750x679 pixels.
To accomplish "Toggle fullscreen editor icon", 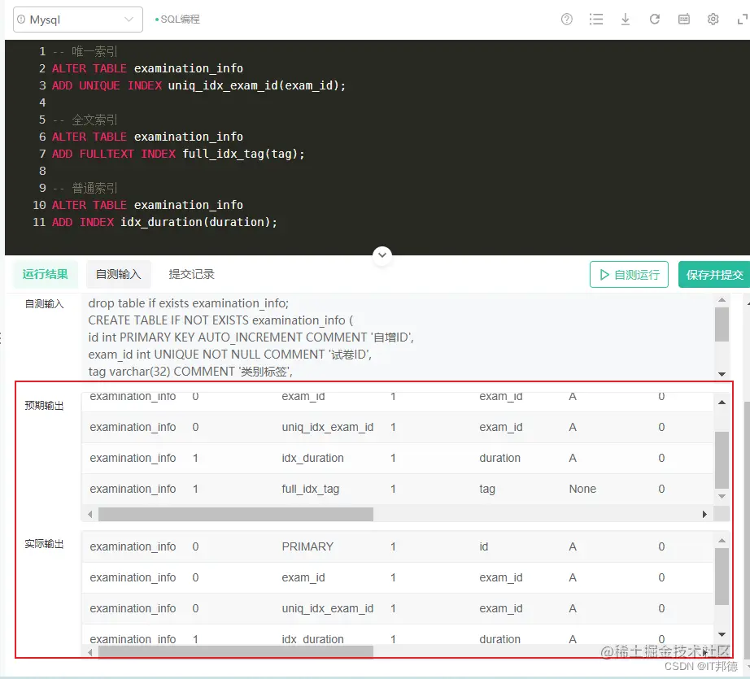I will pos(743,20).
